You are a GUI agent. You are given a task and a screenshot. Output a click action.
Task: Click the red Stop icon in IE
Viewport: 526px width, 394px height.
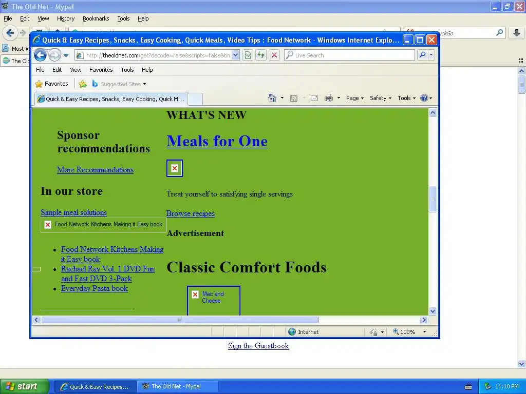[x=274, y=55]
